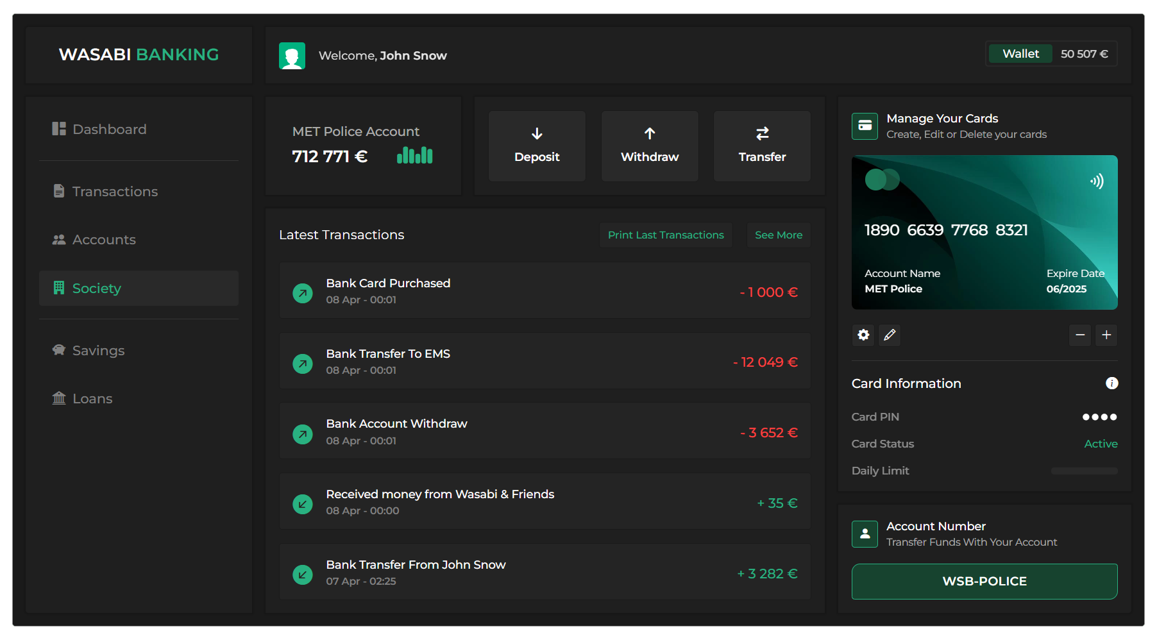Click the outgoing arrow icon on Bank Card Purchased
The height and width of the screenshot is (638, 1157).
pyautogui.click(x=302, y=292)
